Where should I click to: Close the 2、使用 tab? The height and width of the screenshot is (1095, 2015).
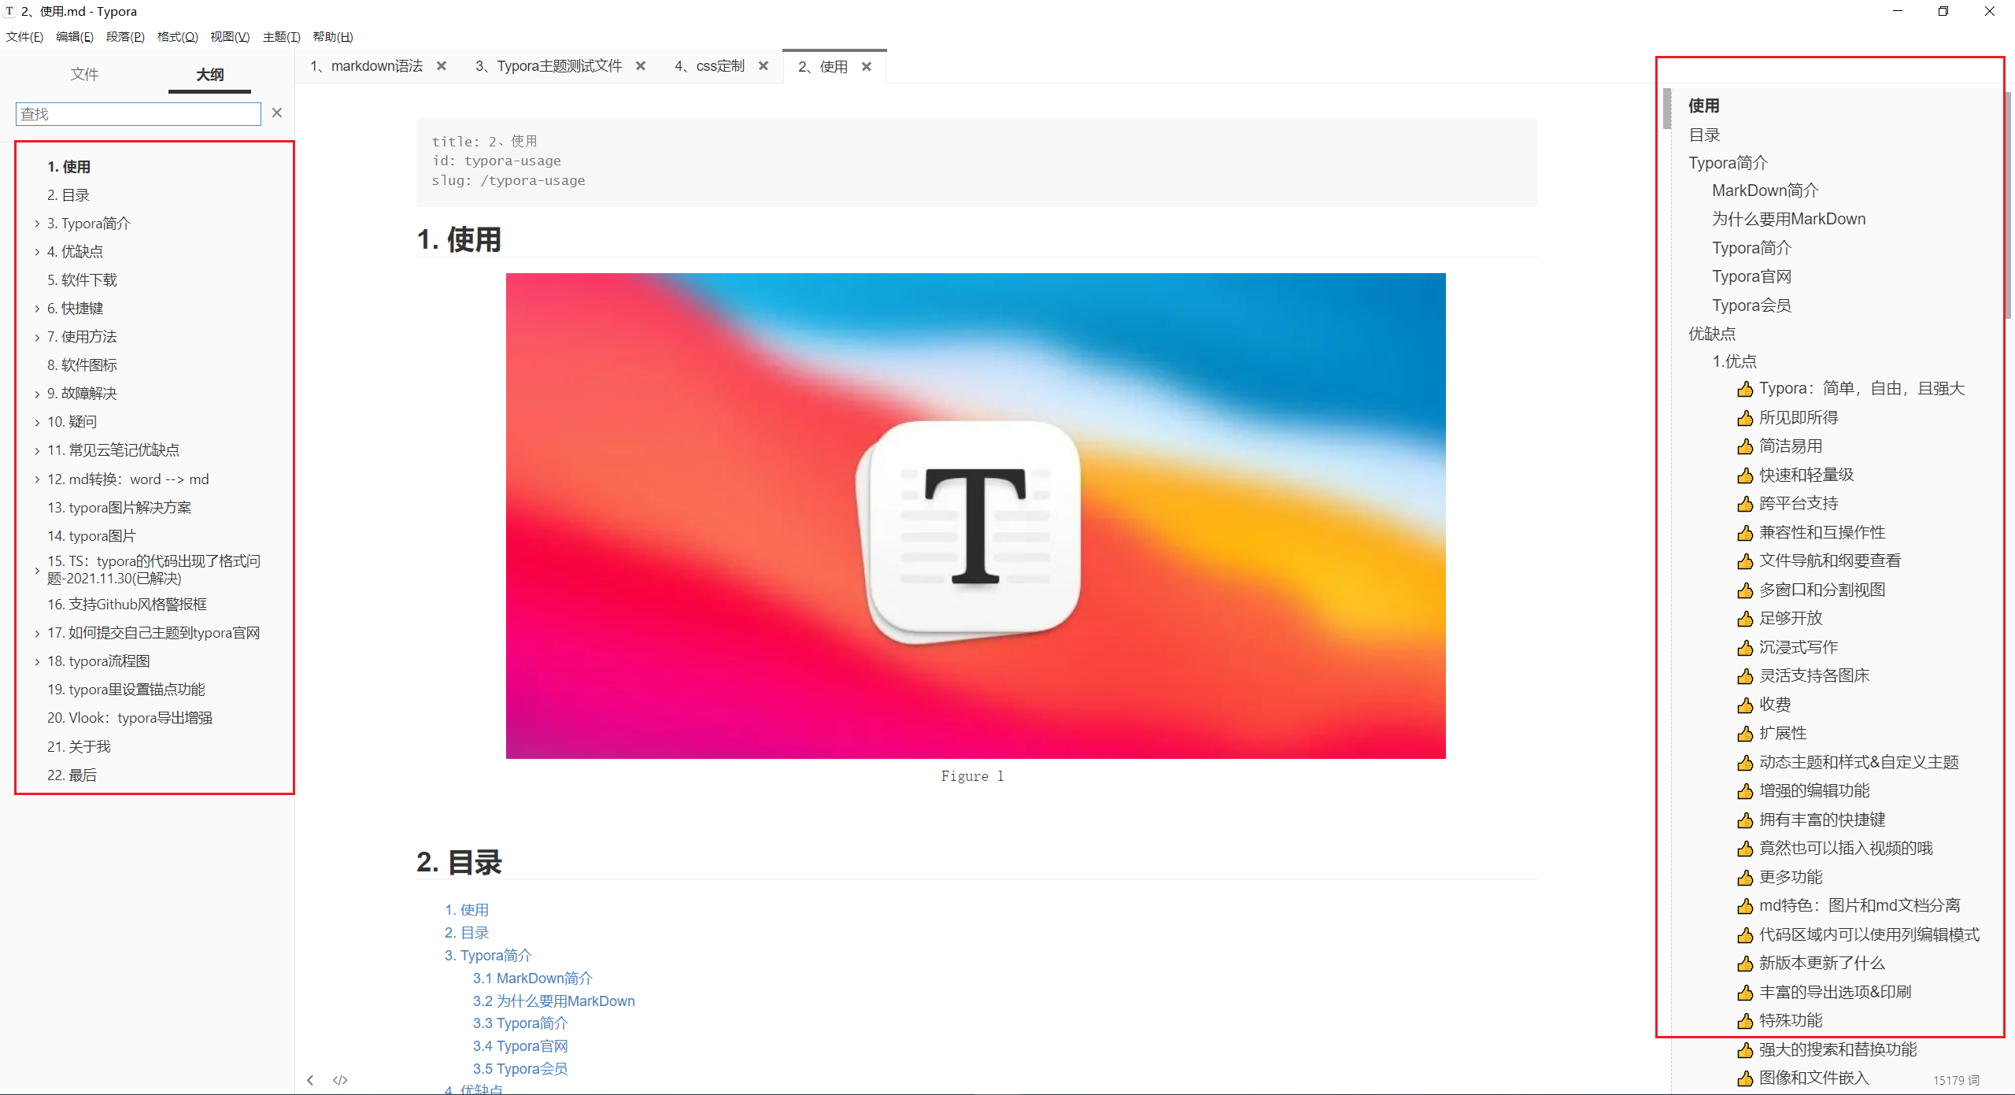click(x=867, y=67)
